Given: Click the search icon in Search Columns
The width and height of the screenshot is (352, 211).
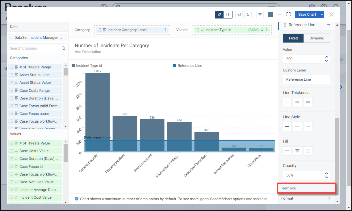Looking at the screenshot, I should 64,48.
